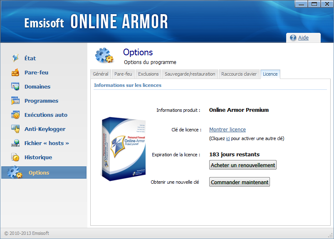Click the 'Obtenir une nouvelle clé' label
Screen dimensions: 334x239
[x=175, y=182]
